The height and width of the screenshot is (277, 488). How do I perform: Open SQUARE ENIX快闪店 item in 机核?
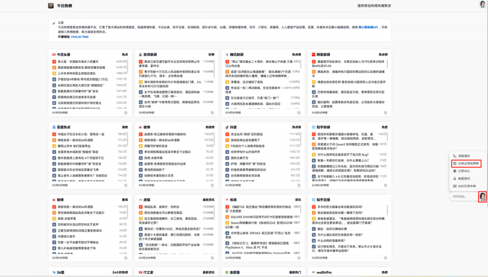262,217
